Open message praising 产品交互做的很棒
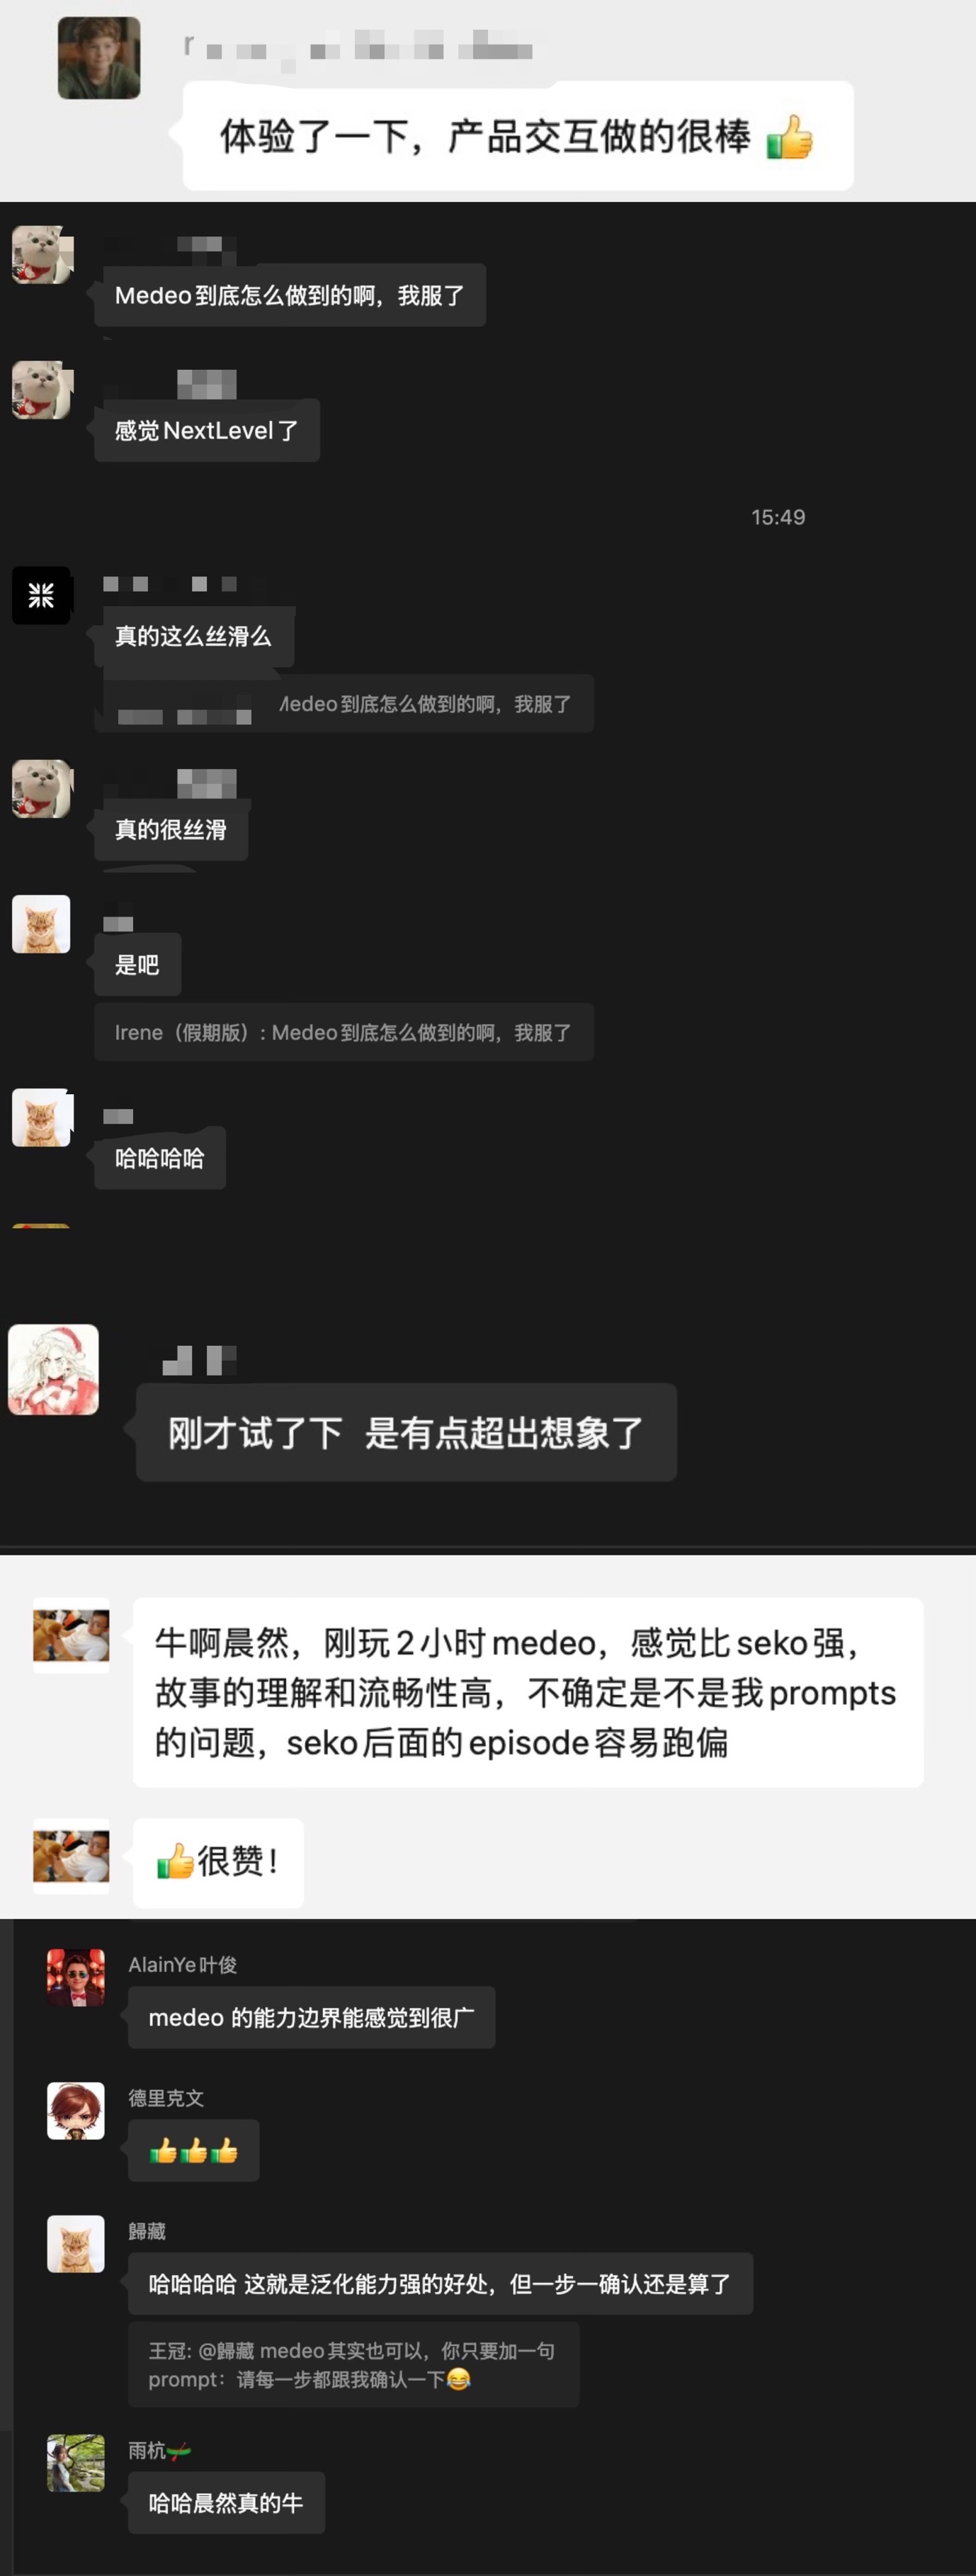976x2576 pixels. coord(517,136)
